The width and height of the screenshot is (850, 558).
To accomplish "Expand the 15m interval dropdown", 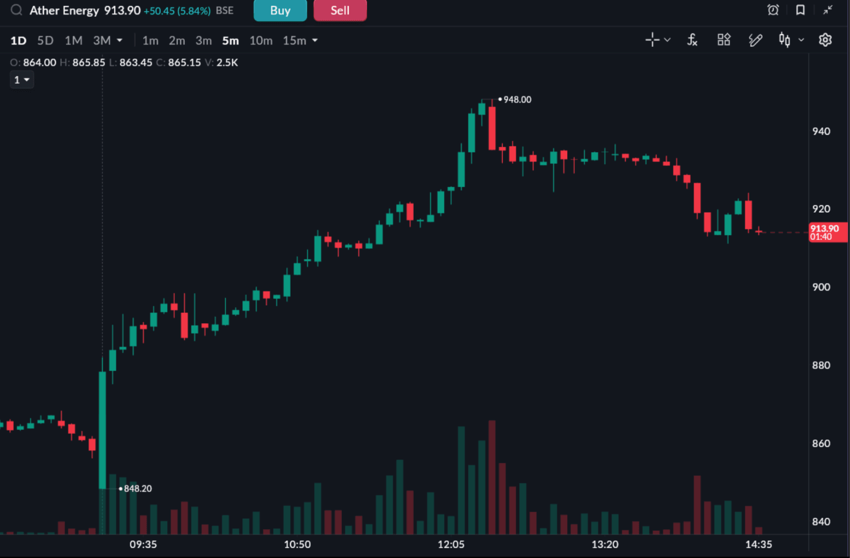I will [x=315, y=41].
